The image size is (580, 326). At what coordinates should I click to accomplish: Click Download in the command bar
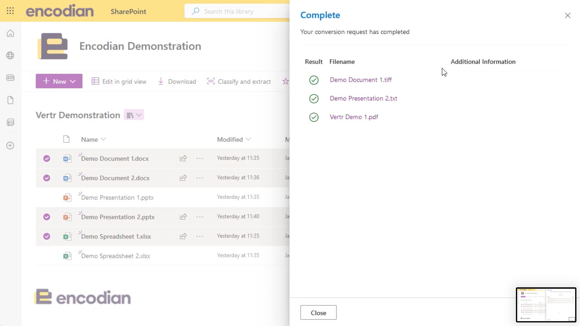[x=177, y=81]
